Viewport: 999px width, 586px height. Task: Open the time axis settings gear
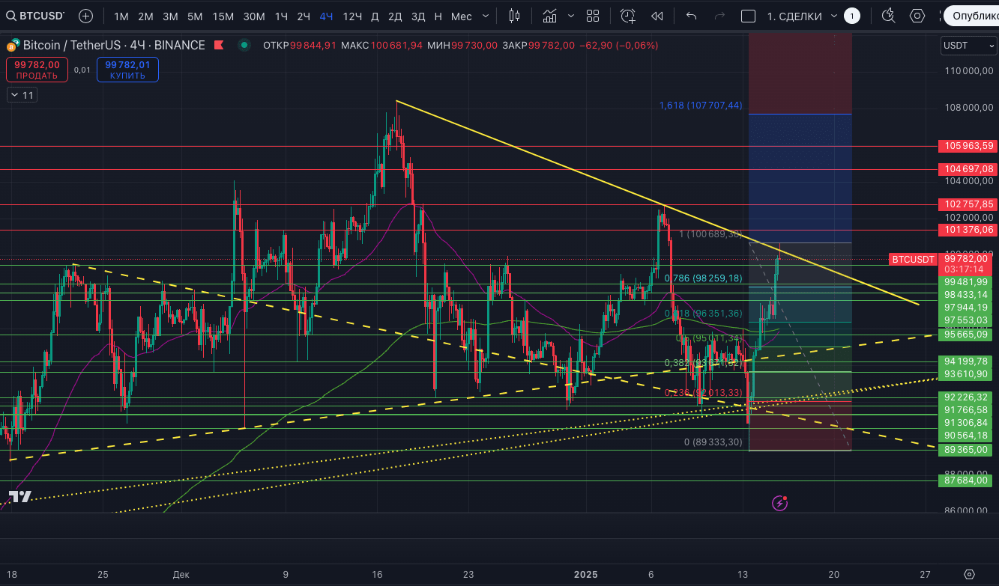tap(969, 575)
